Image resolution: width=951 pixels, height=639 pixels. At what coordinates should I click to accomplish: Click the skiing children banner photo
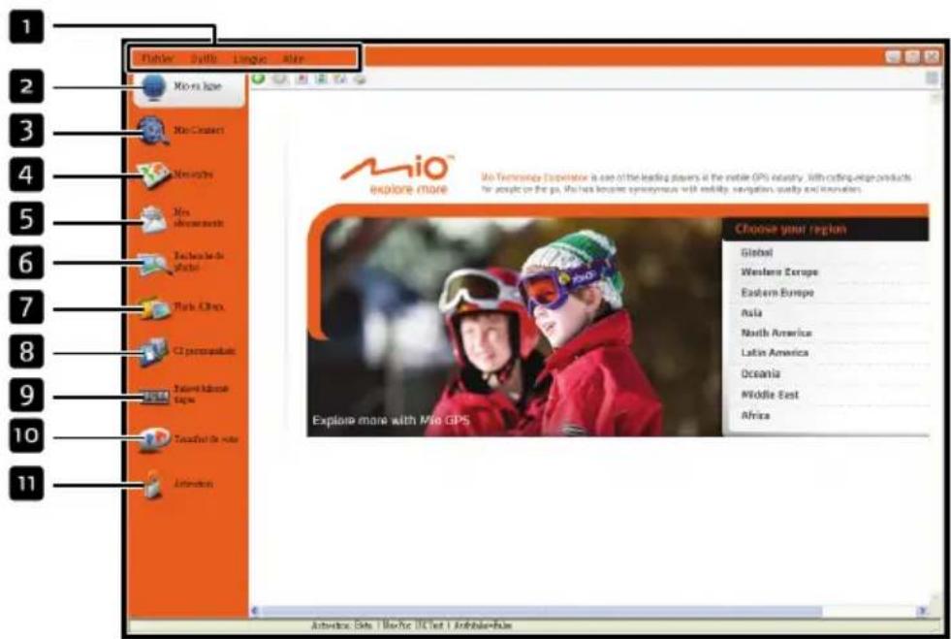[x=515, y=327]
